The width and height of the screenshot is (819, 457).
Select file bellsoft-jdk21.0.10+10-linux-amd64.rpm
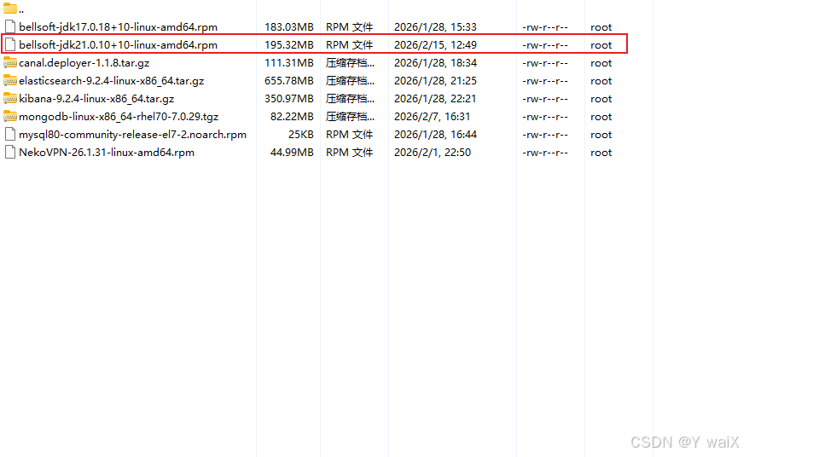click(118, 45)
